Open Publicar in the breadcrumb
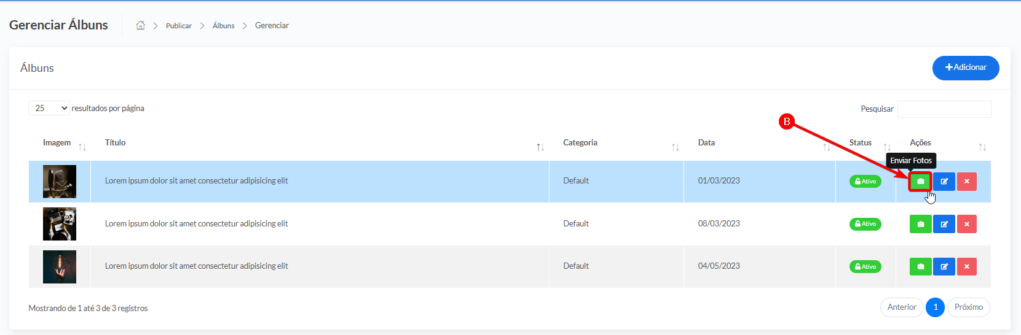 coord(179,26)
